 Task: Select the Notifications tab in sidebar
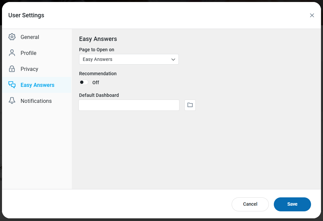(x=36, y=101)
